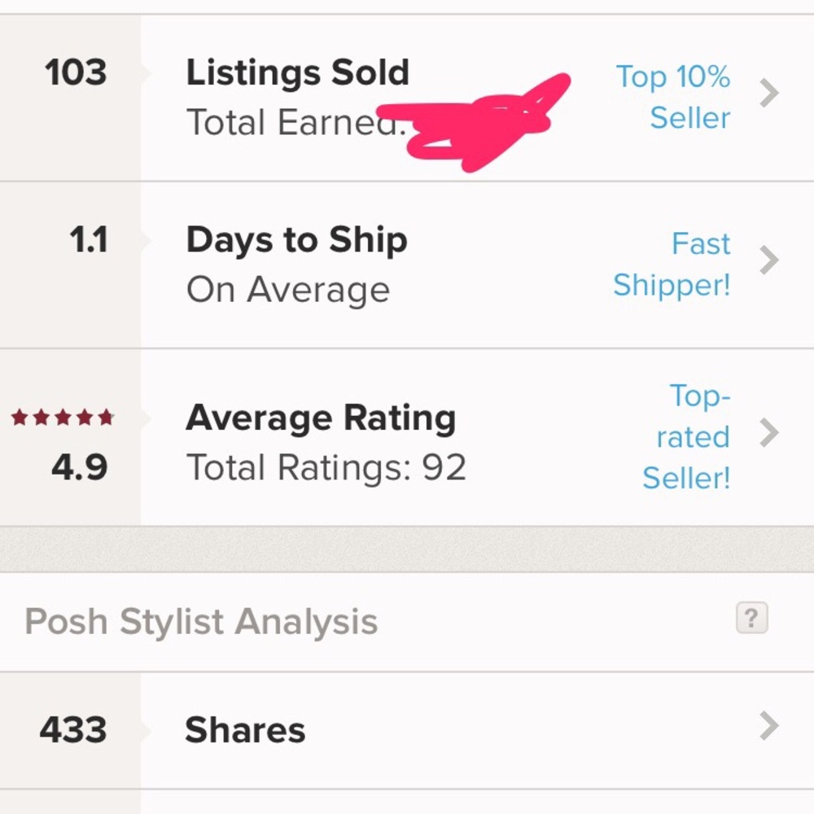Click the Total Ratings: 92 text
This screenshot has height=814, width=814.
coord(326,468)
